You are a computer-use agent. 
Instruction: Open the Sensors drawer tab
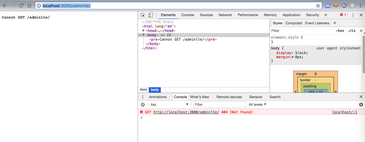(256, 97)
